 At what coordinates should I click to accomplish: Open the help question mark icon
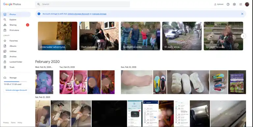click(228, 4)
